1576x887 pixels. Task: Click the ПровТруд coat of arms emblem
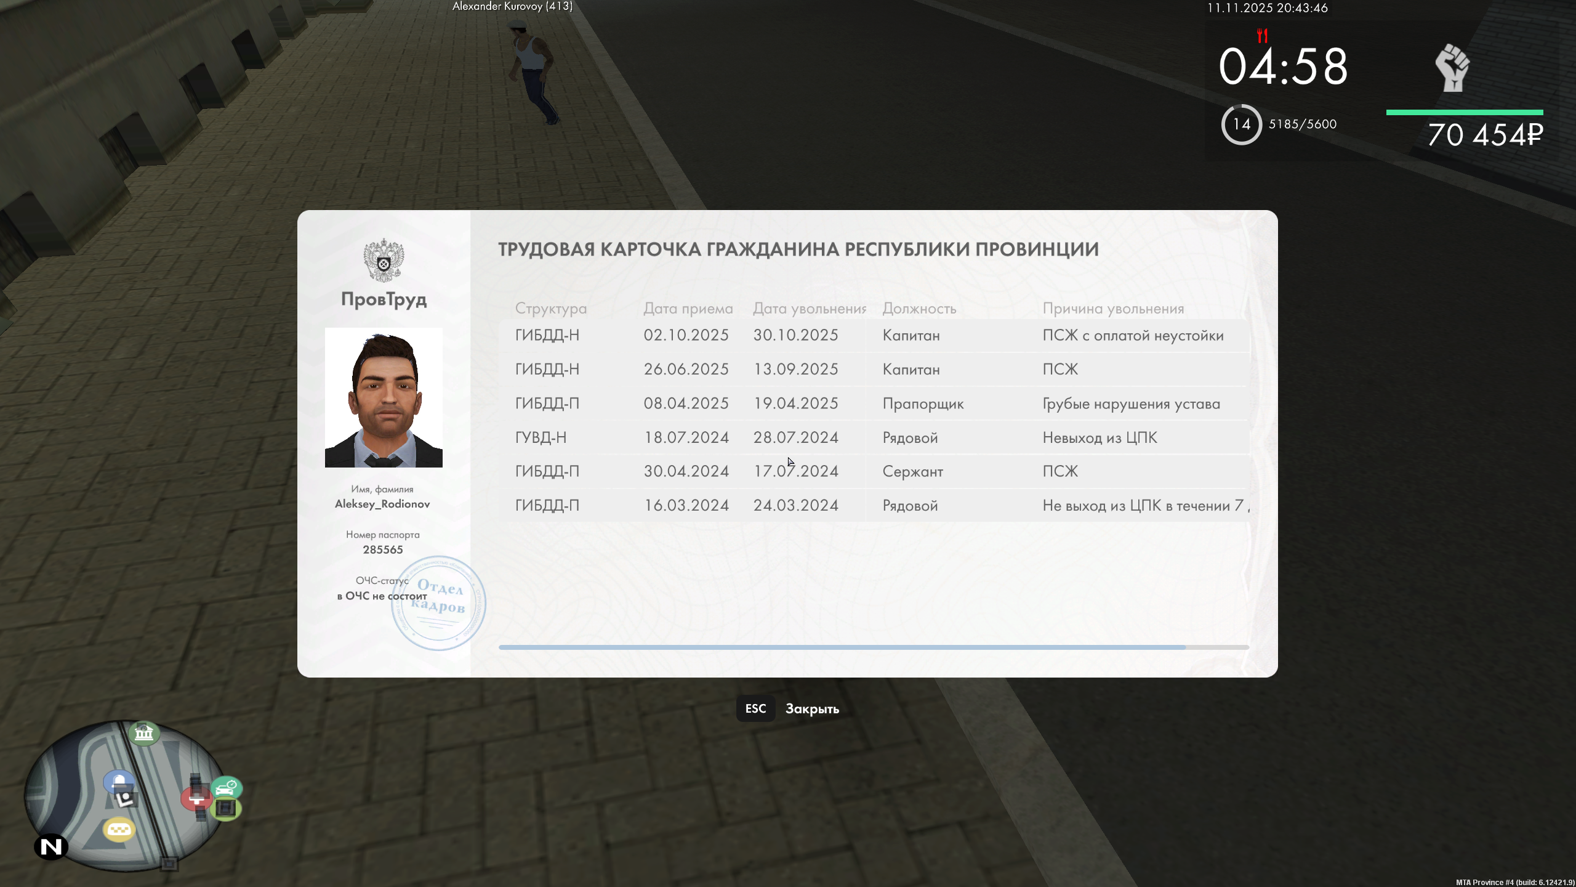tap(384, 260)
